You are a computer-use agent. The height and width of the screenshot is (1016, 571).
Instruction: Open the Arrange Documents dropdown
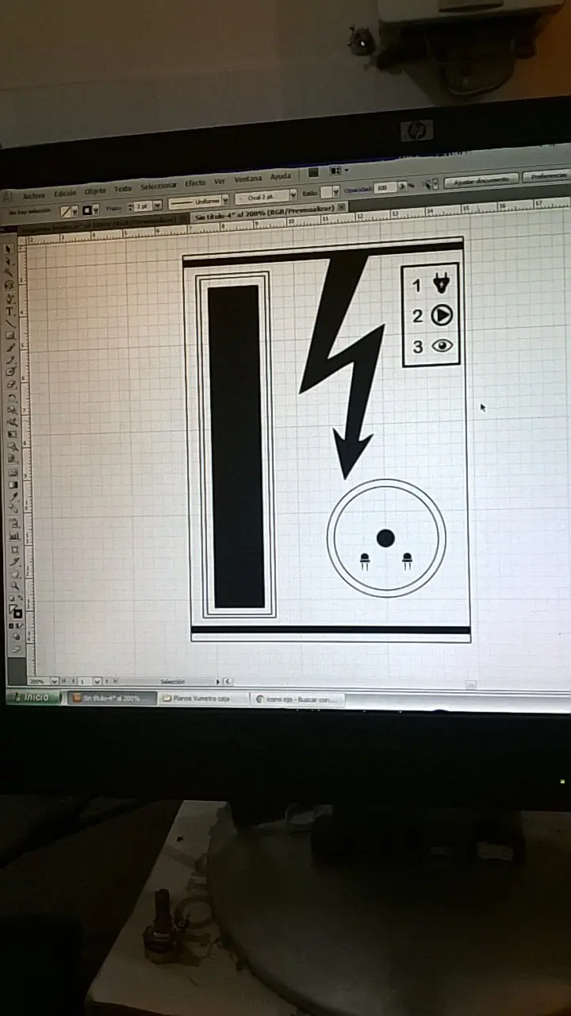pos(339,170)
